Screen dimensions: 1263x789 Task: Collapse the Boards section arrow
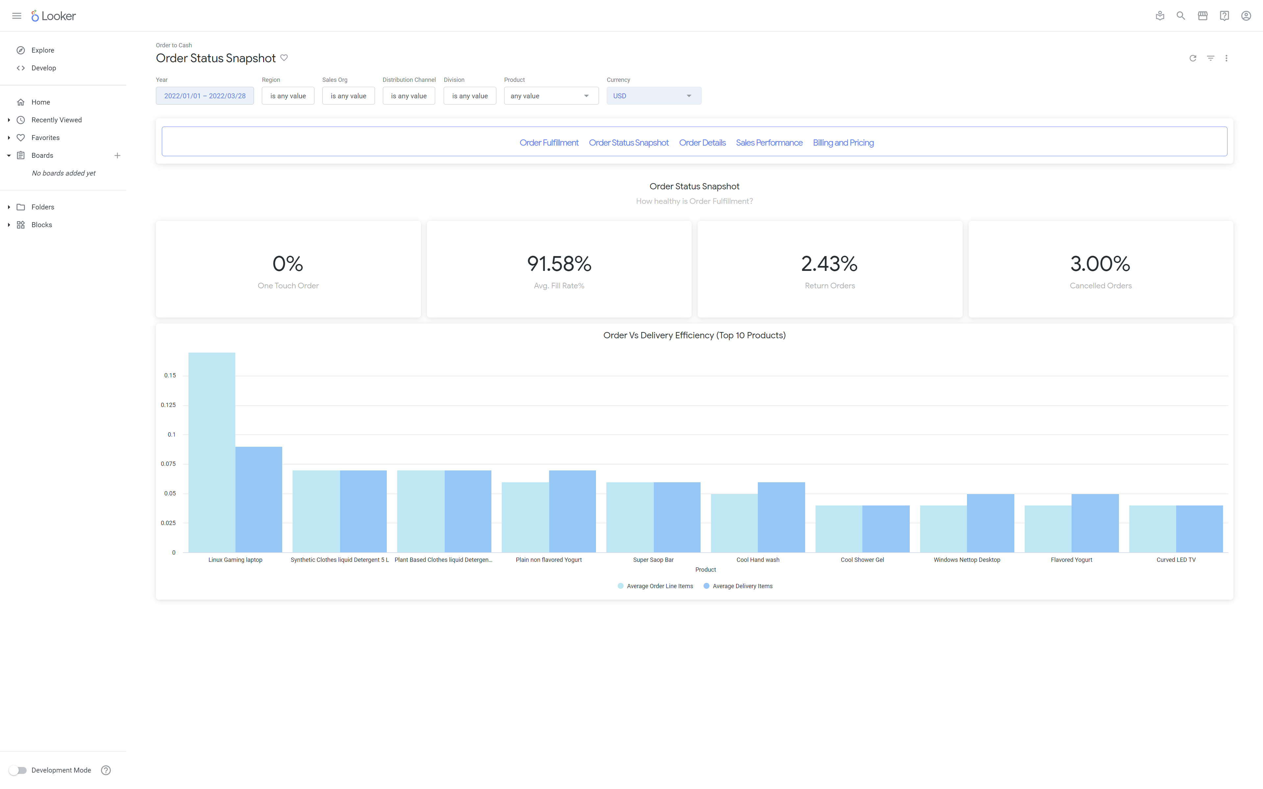coord(9,155)
